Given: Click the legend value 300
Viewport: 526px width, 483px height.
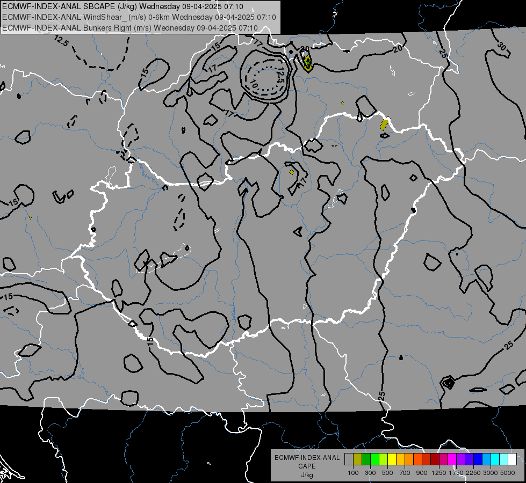Looking at the screenshot, I should click(370, 473).
